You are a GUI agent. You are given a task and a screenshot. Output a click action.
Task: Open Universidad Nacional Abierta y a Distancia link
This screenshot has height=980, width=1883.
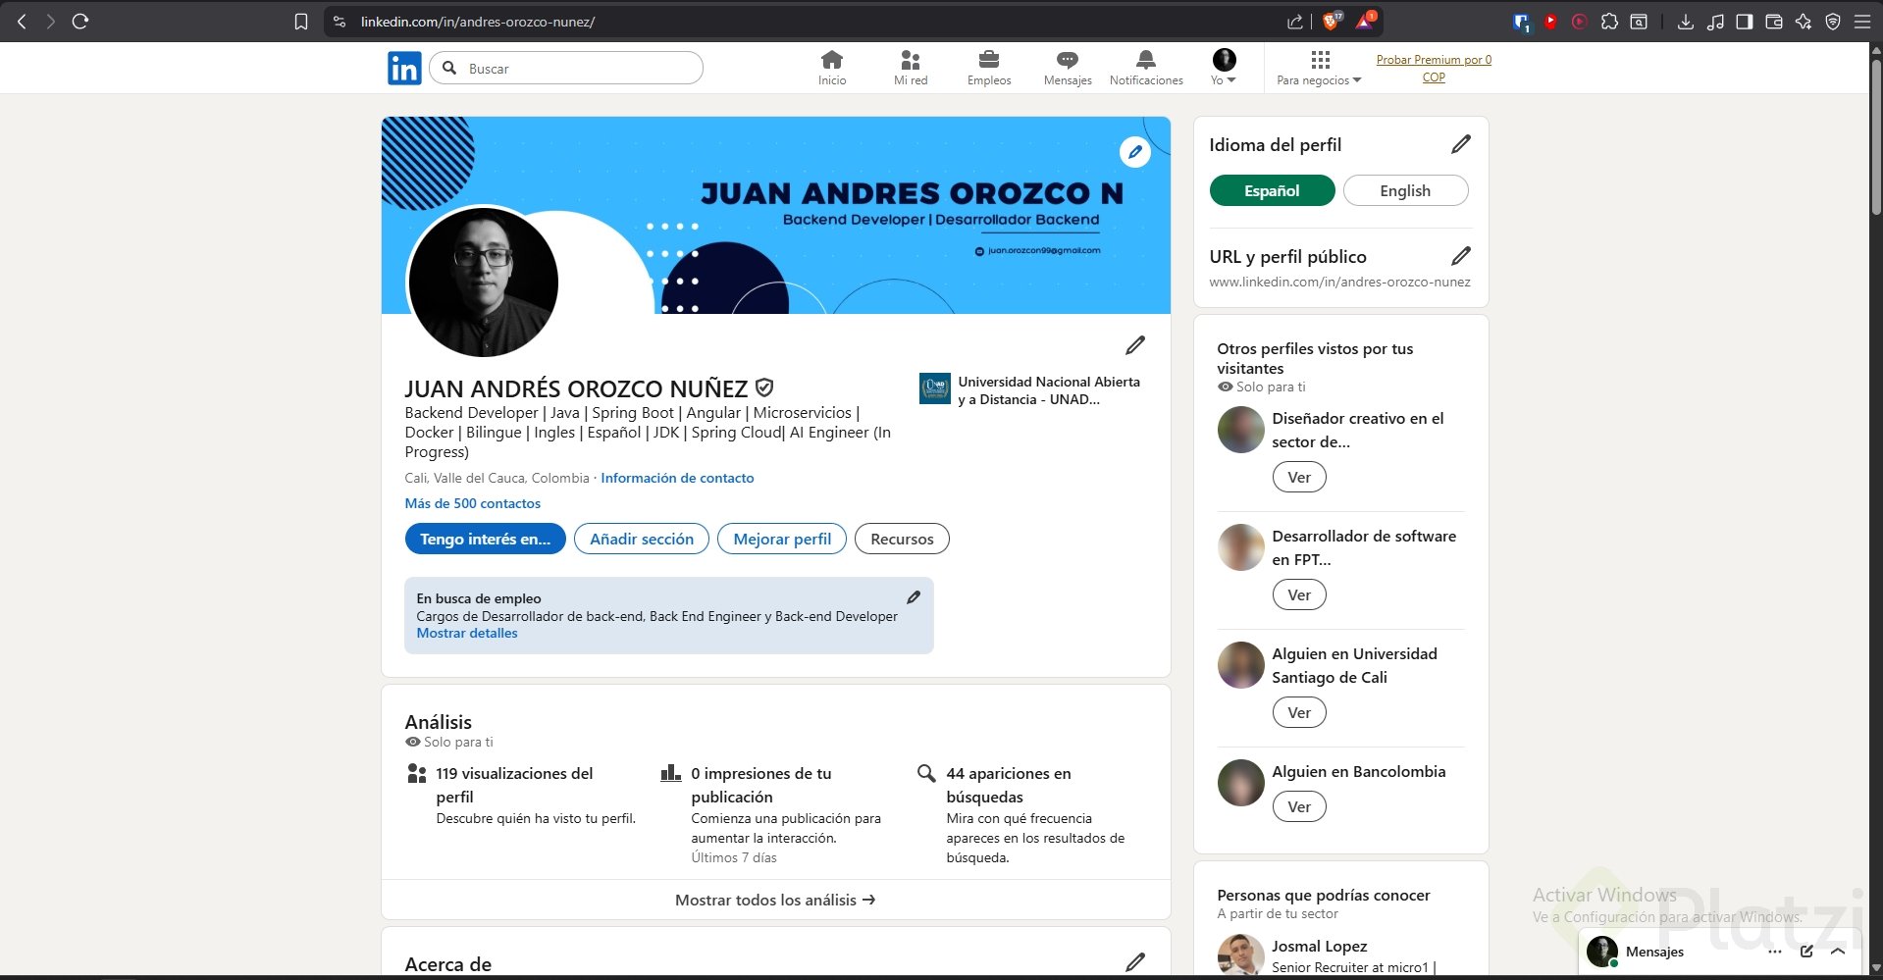click(x=1030, y=390)
